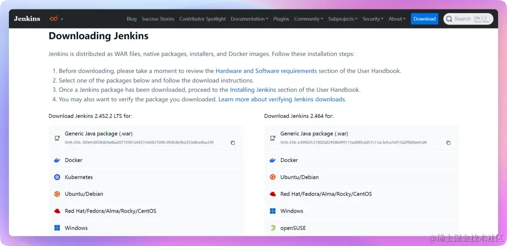
Task: Copy the 2.464 weekly SHA-256 checksum
Action: (x=448, y=143)
